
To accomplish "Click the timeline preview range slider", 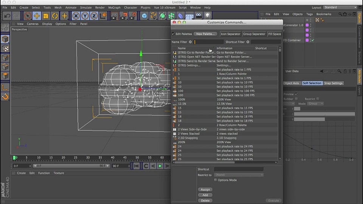I will coord(71,166).
